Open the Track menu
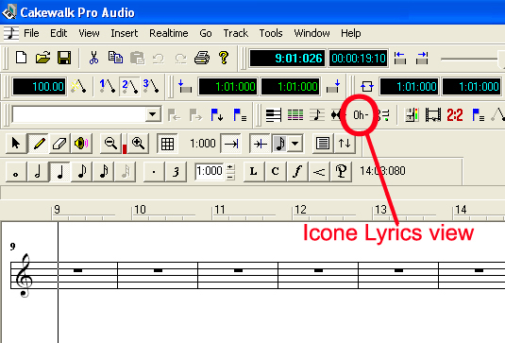The image size is (505, 343). point(235,33)
